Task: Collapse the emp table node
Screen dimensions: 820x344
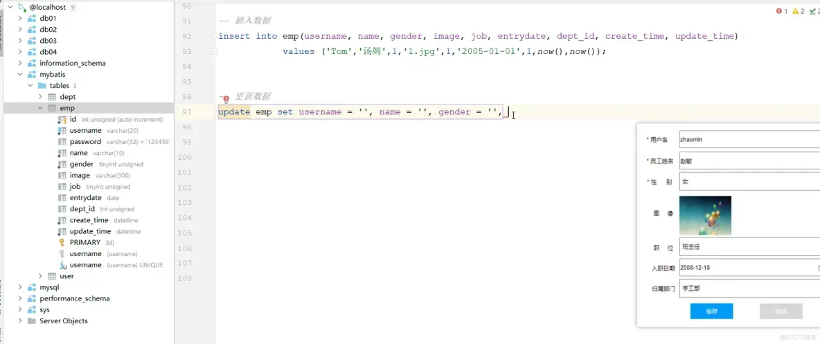Action: pyautogui.click(x=40, y=108)
